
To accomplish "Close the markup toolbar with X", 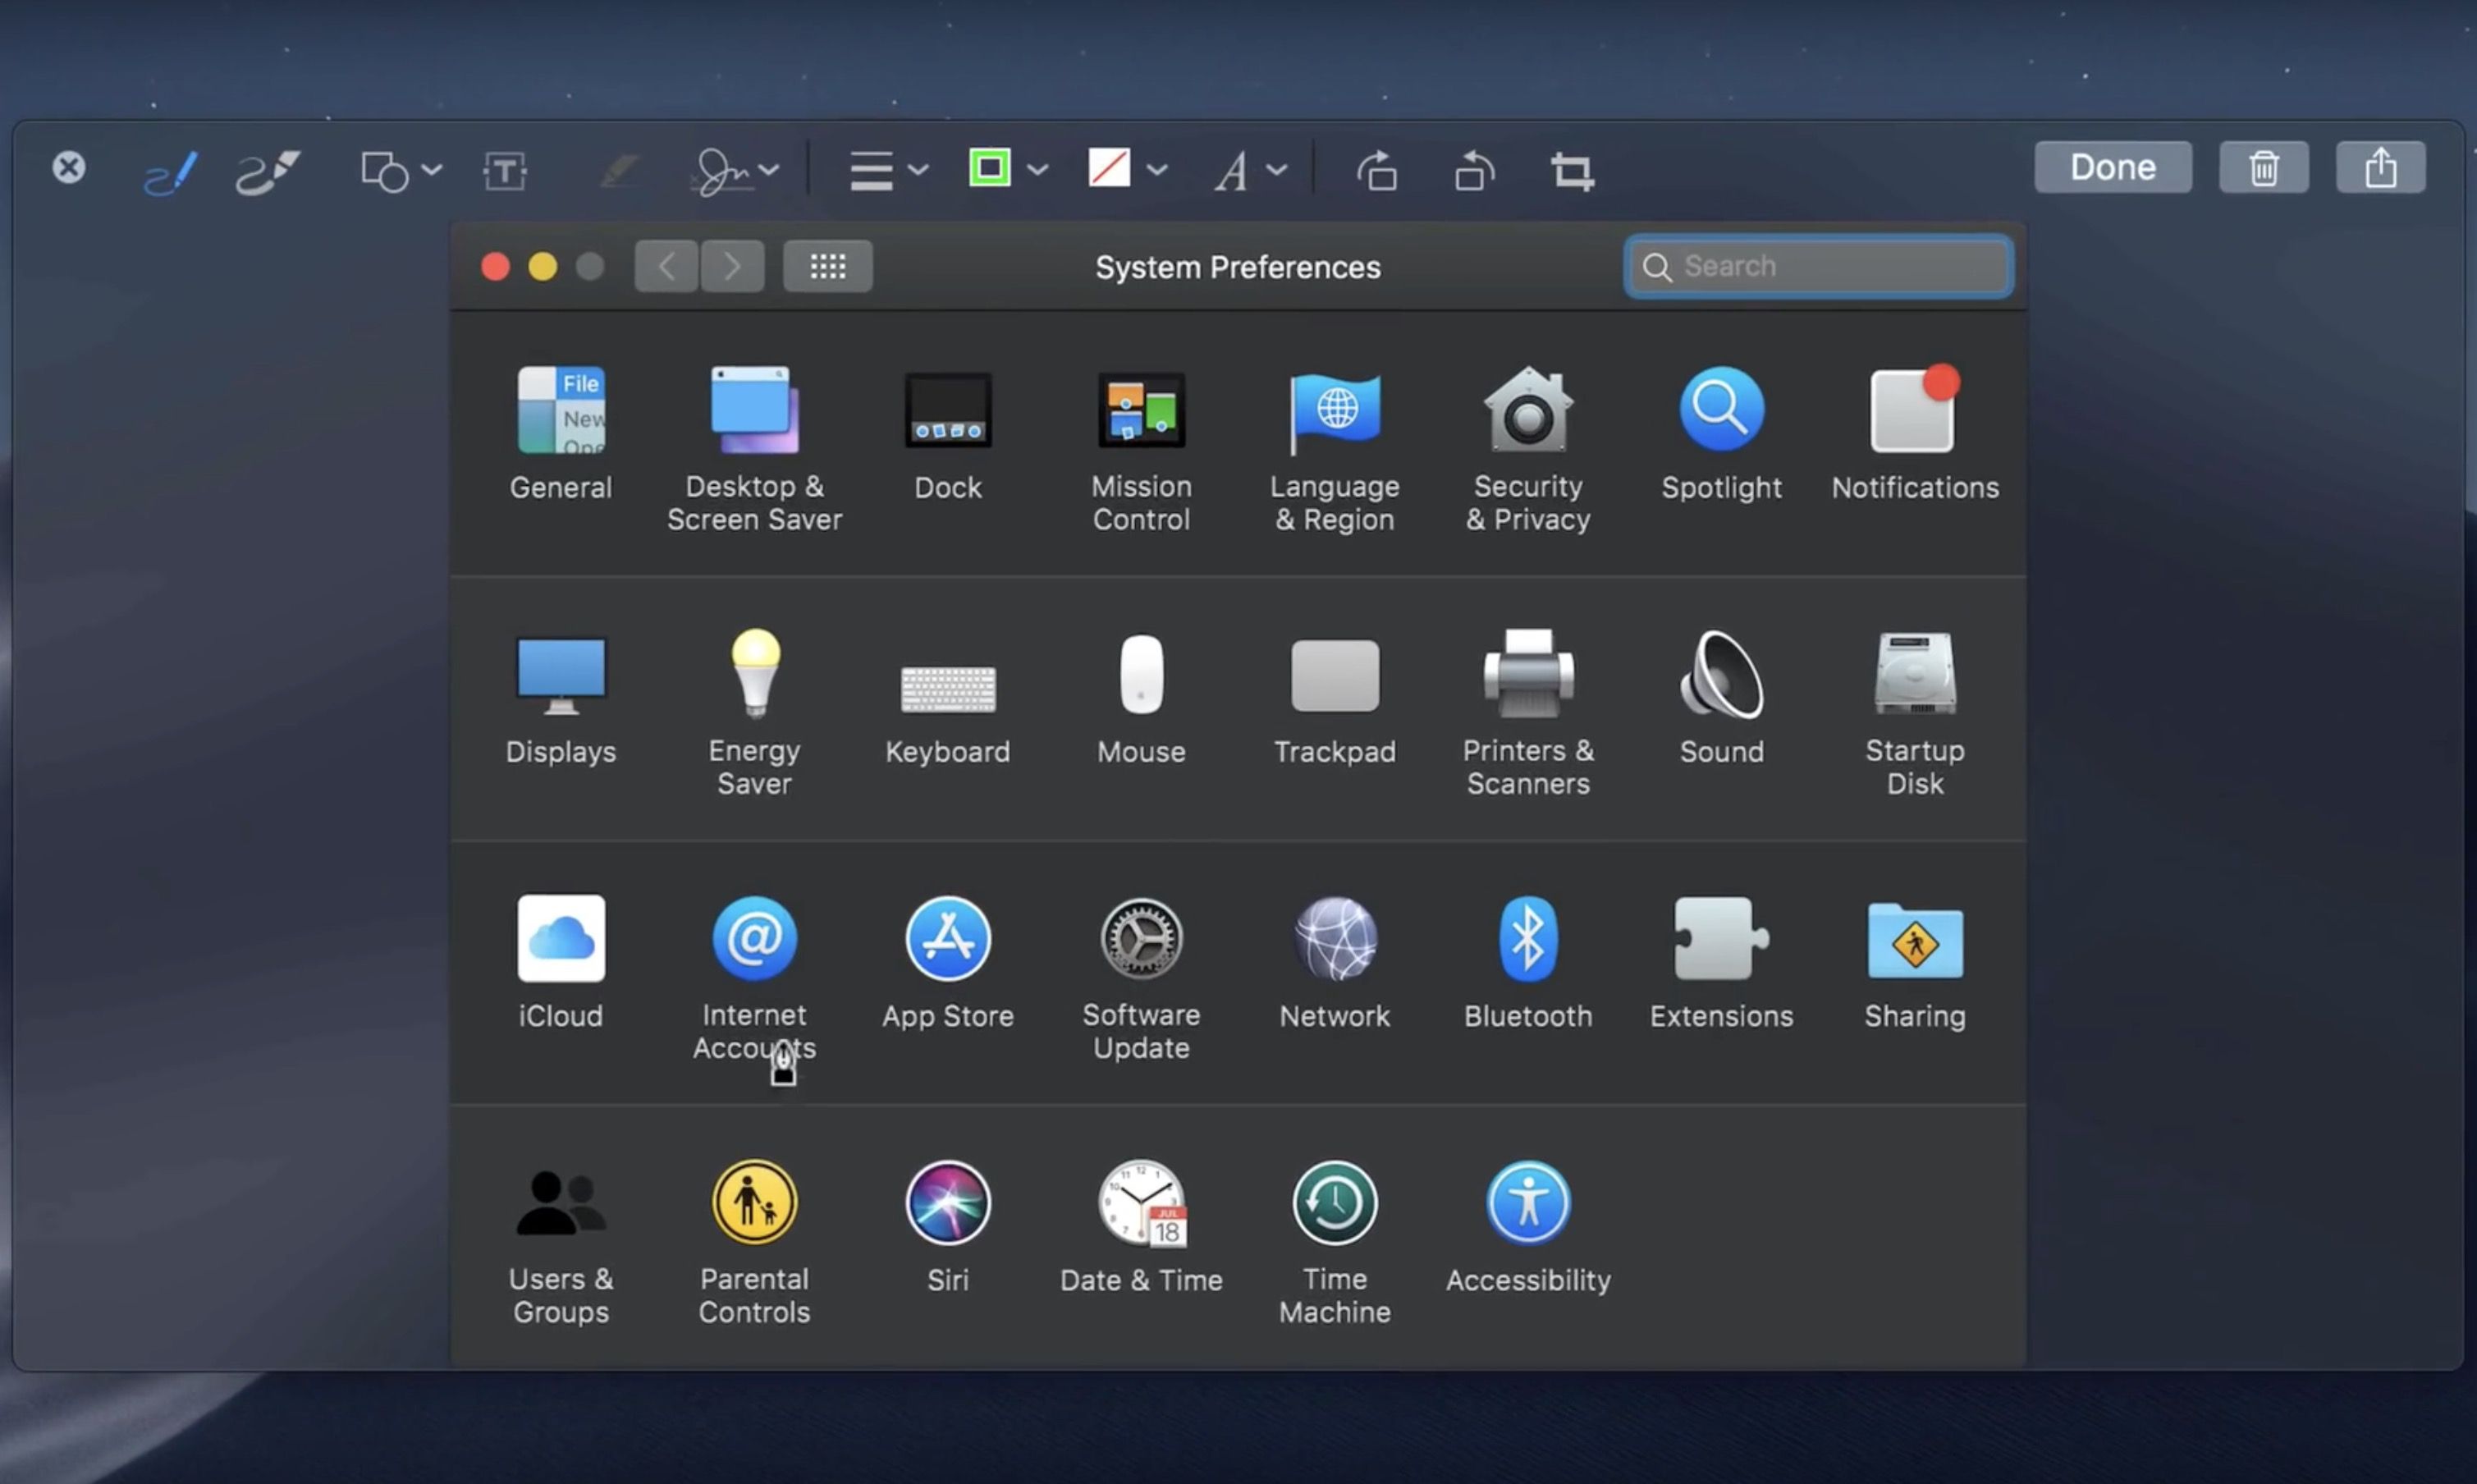I will click(69, 167).
